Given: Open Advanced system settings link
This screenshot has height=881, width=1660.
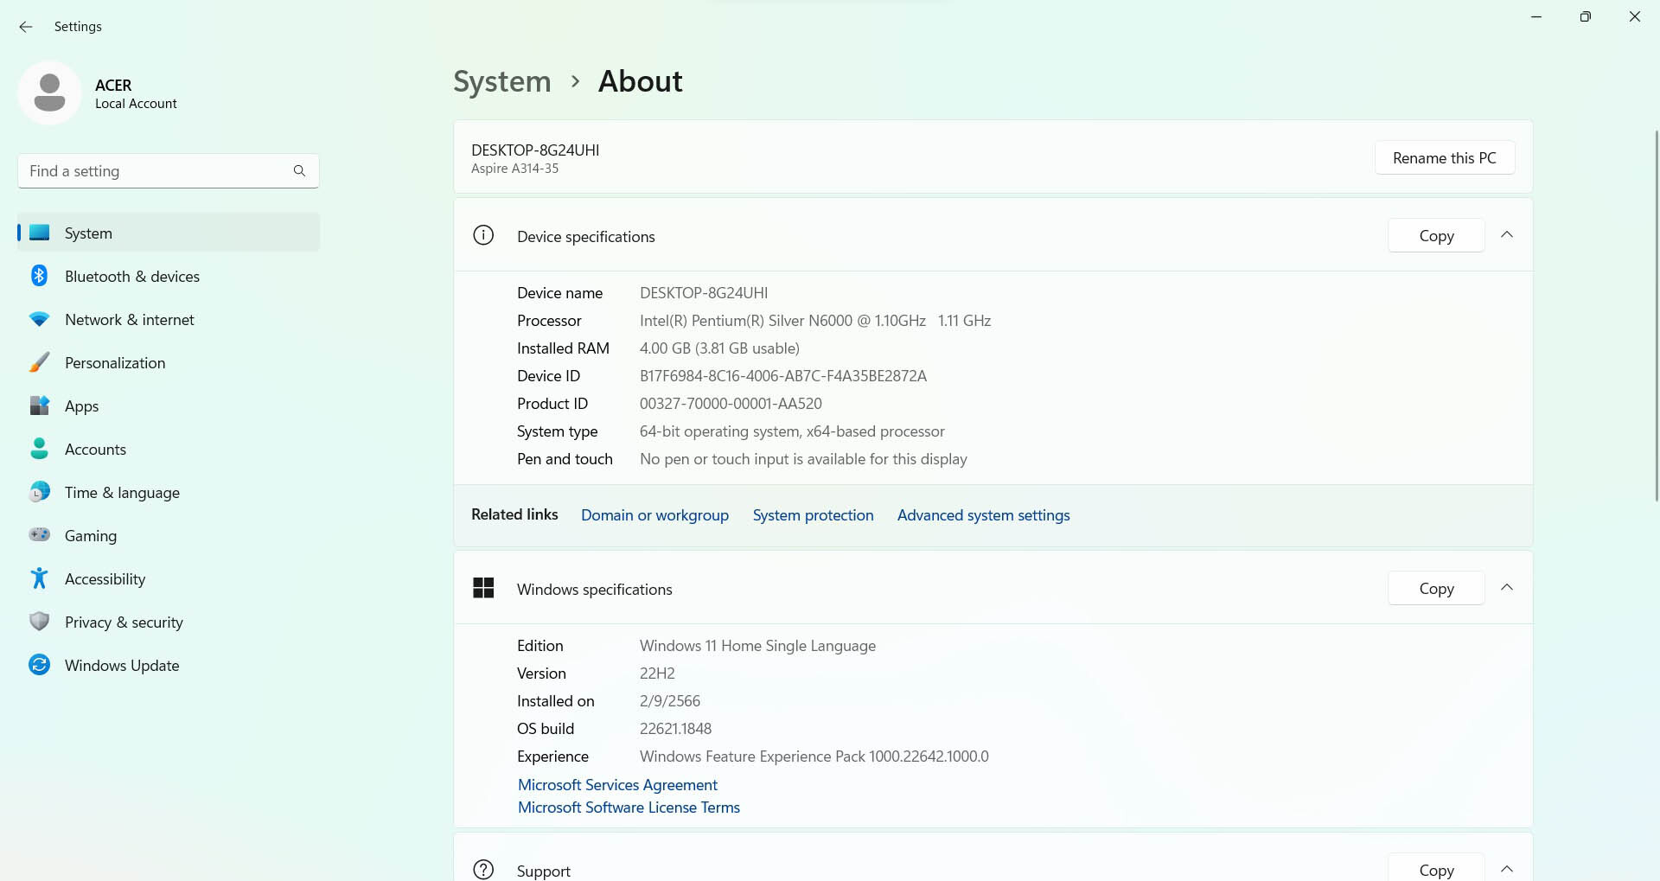Looking at the screenshot, I should (983, 514).
